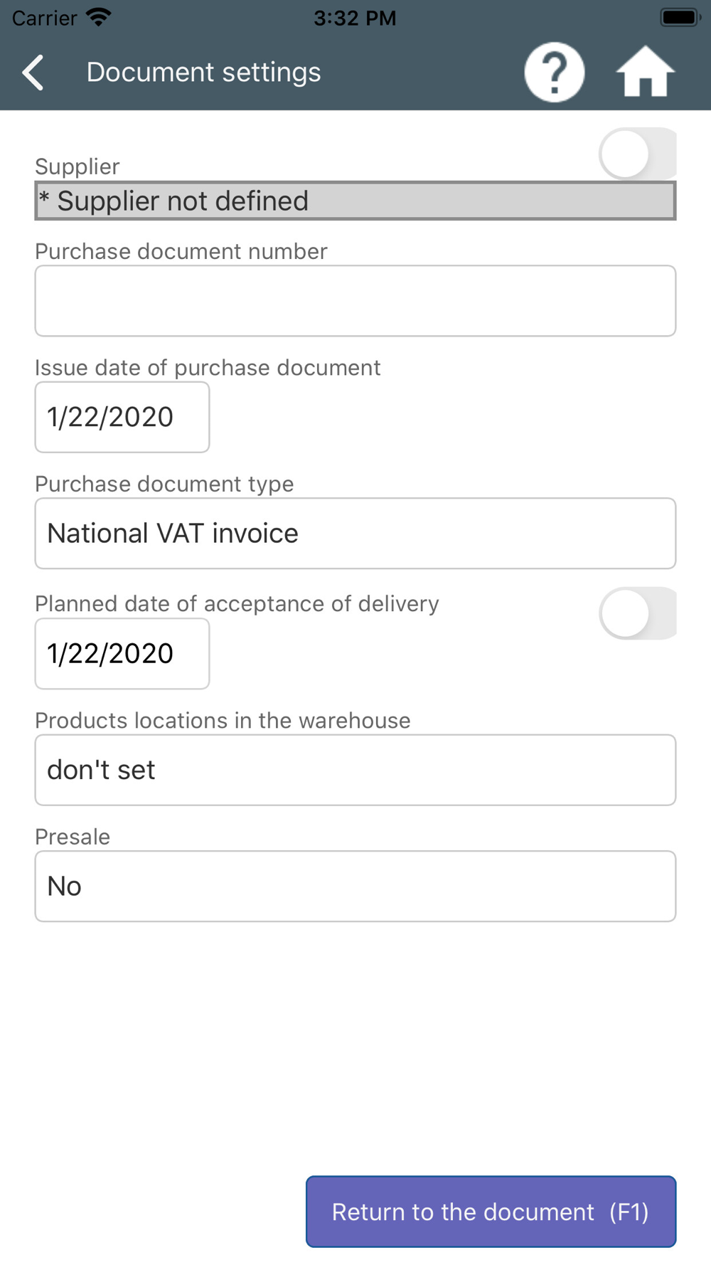711x1265 pixels.
Task: Toggle the Supplier switch
Action: point(636,154)
